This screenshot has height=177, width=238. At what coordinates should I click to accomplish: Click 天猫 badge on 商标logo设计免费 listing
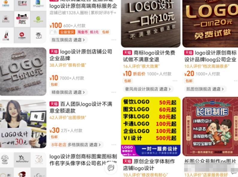pos(127,53)
